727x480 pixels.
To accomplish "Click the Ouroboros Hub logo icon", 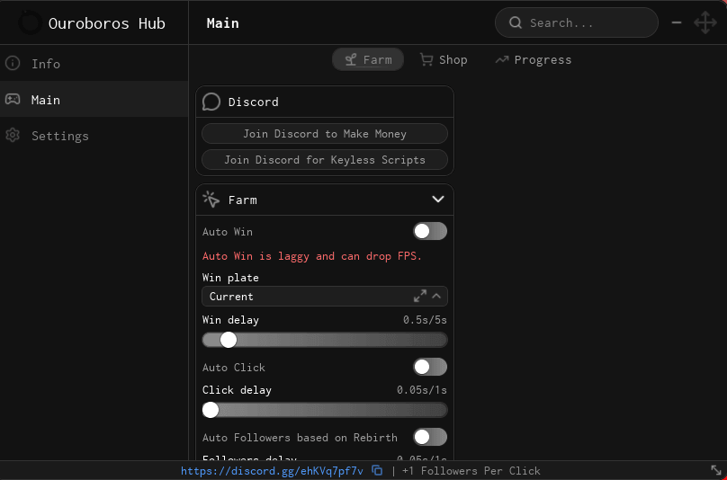I will coord(30,22).
